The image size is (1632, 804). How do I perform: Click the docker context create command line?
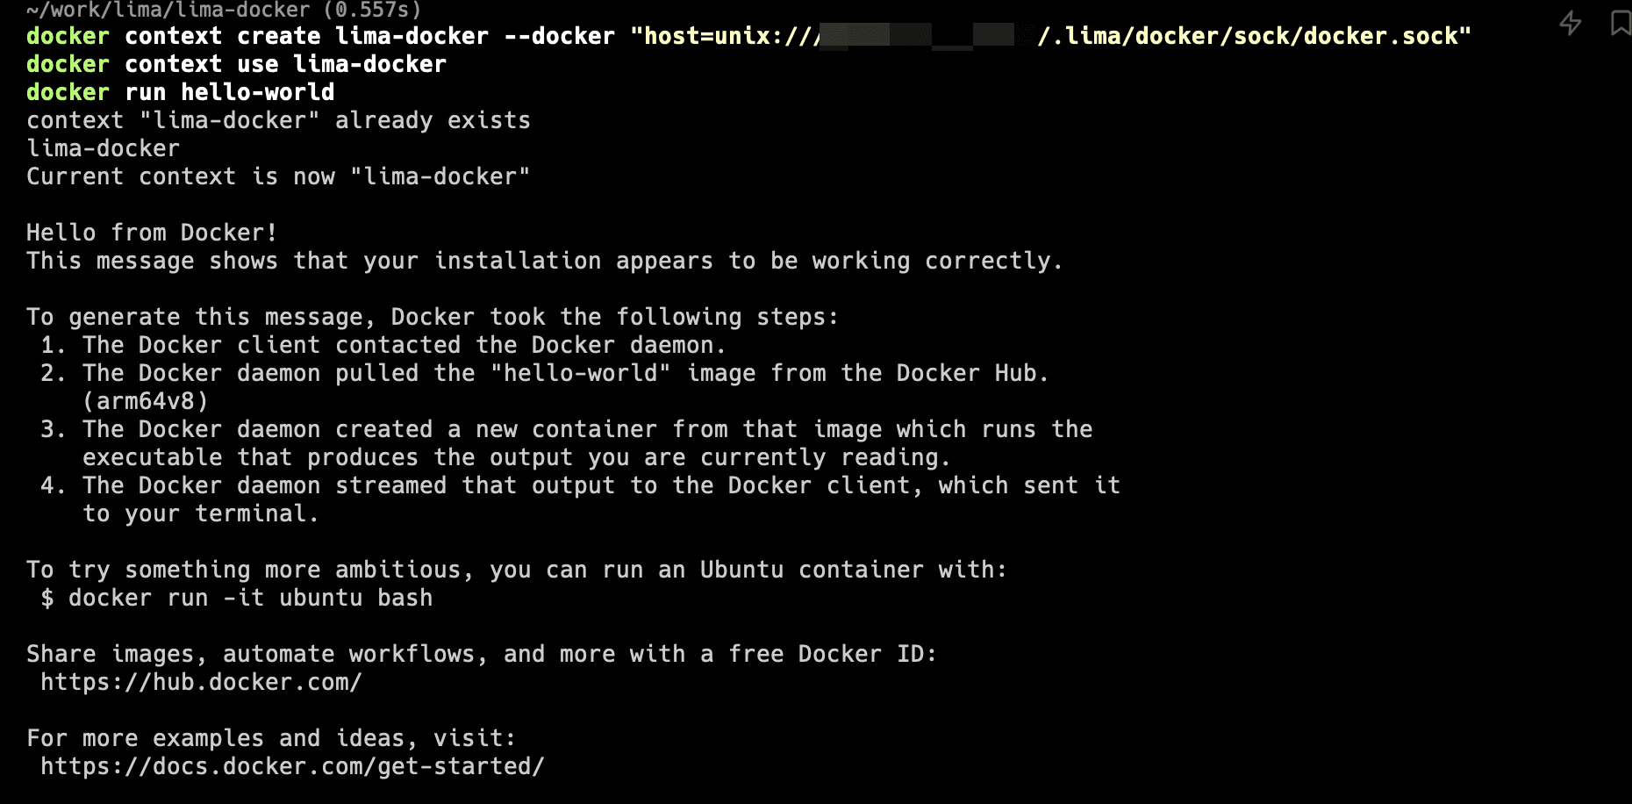(748, 36)
